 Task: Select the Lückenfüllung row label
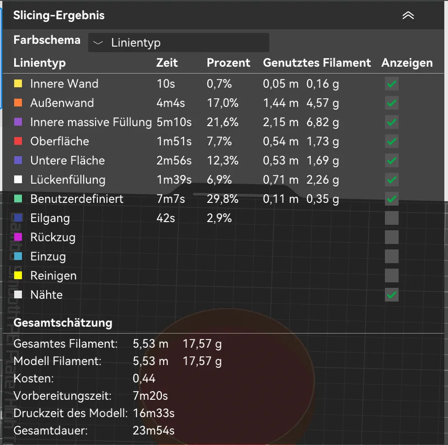click(x=68, y=180)
